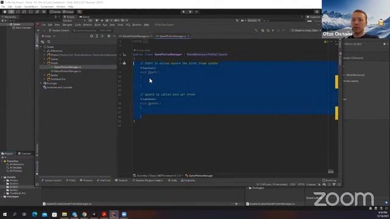Open the Unity explorer view dropdown
The image size is (390, 219).
[49, 36]
